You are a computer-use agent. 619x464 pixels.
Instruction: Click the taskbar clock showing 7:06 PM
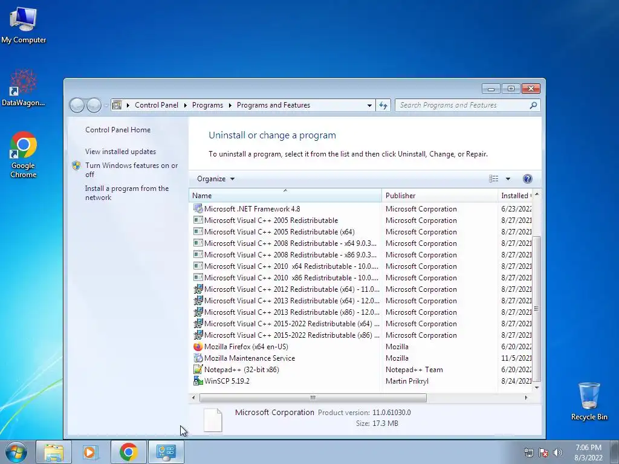coord(588,452)
